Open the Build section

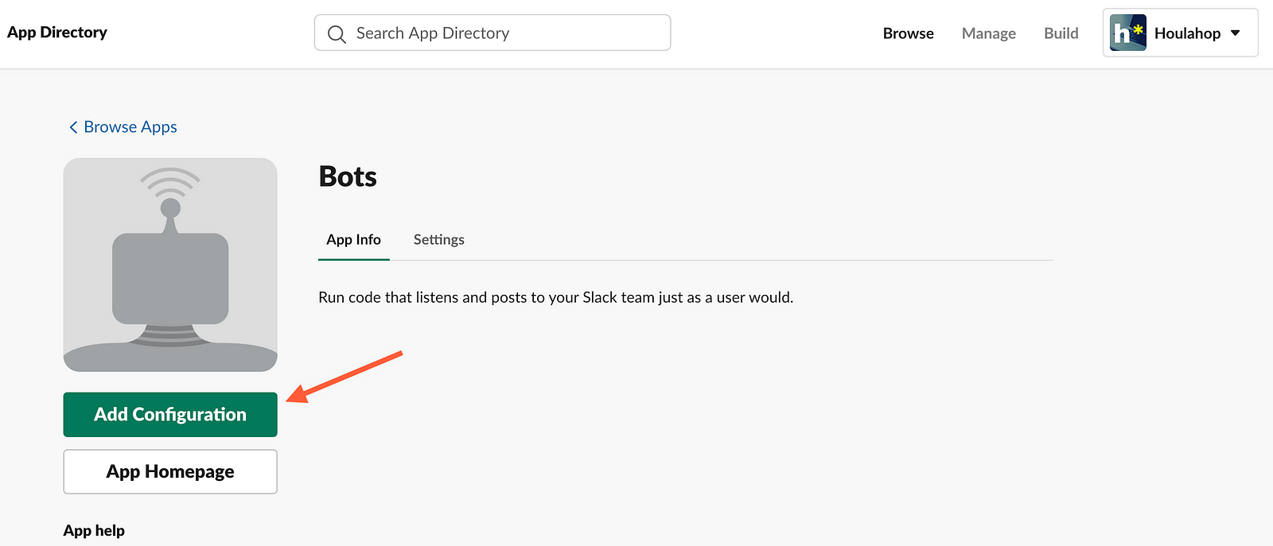(1061, 33)
